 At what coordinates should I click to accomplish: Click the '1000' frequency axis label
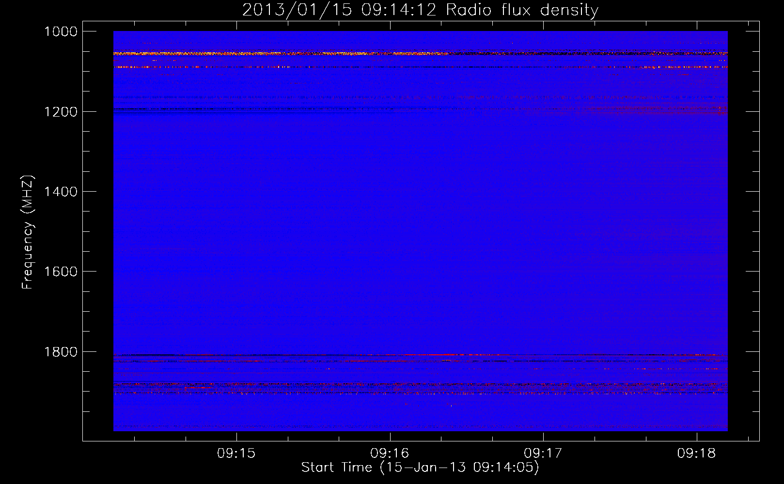61,31
